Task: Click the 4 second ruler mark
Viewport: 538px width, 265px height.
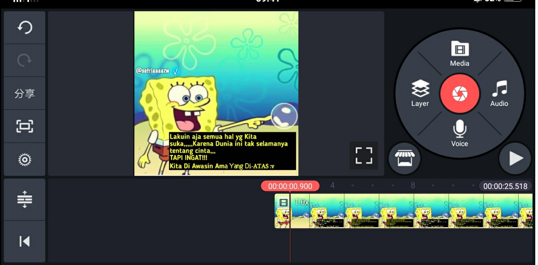Action: 332,185
